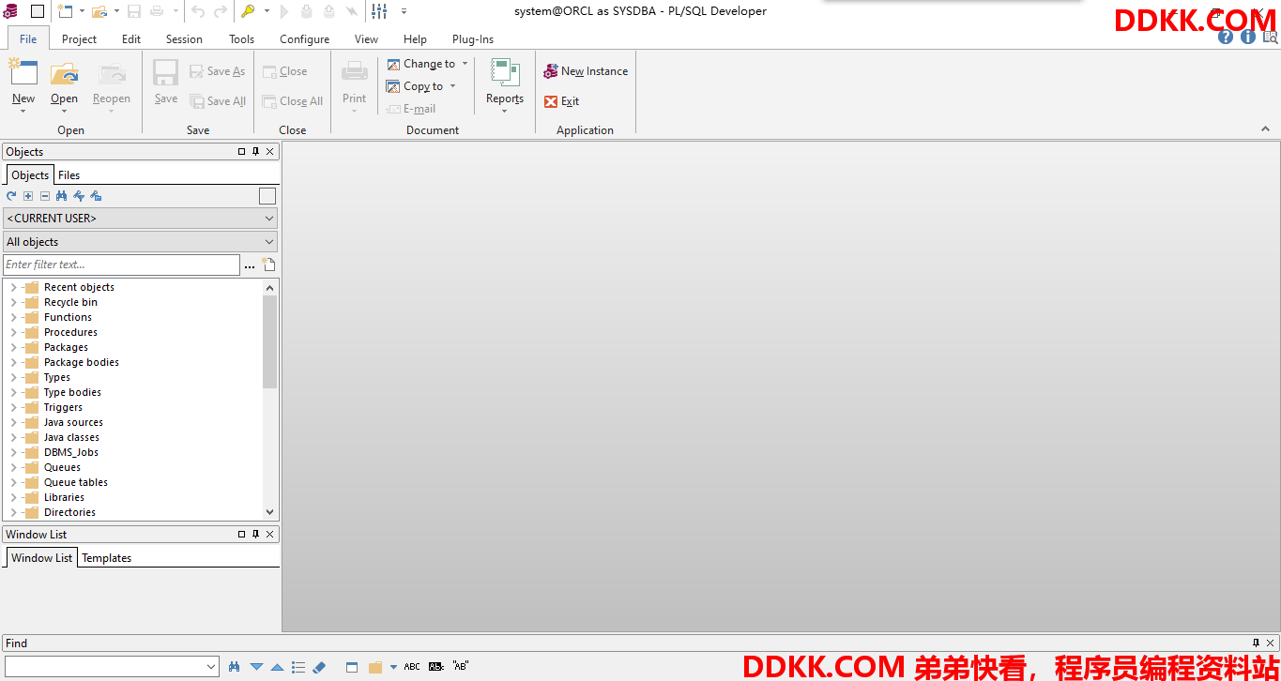Open the Session ribbon tab
Image resolution: width=1281 pixels, height=681 pixels.
point(184,39)
